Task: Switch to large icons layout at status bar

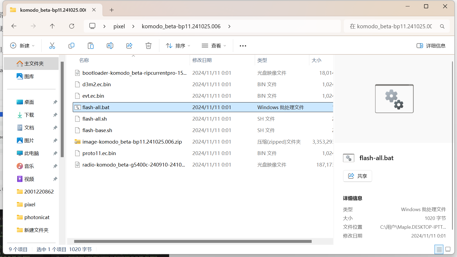Action: coord(448,249)
